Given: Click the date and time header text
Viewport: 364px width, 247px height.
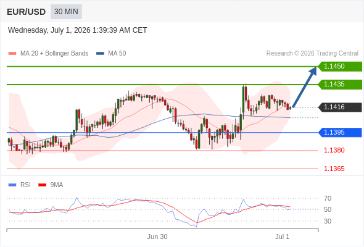Looking at the screenshot, I should [x=77, y=30].
